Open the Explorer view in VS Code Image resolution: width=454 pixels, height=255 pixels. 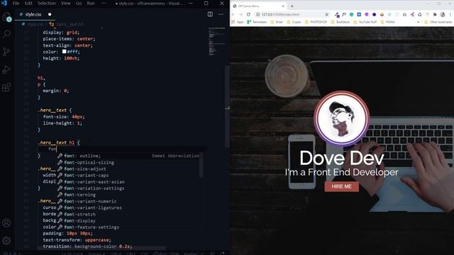click(6, 17)
